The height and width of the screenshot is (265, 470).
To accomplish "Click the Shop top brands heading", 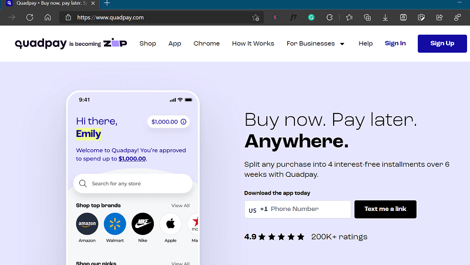I will coord(98,205).
